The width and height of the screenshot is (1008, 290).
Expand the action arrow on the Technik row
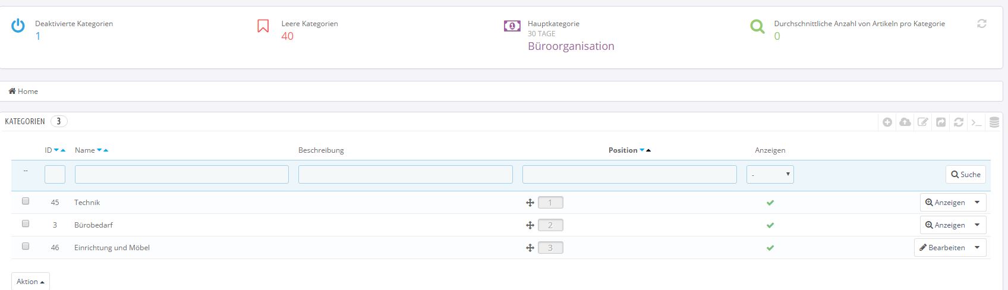pos(977,203)
